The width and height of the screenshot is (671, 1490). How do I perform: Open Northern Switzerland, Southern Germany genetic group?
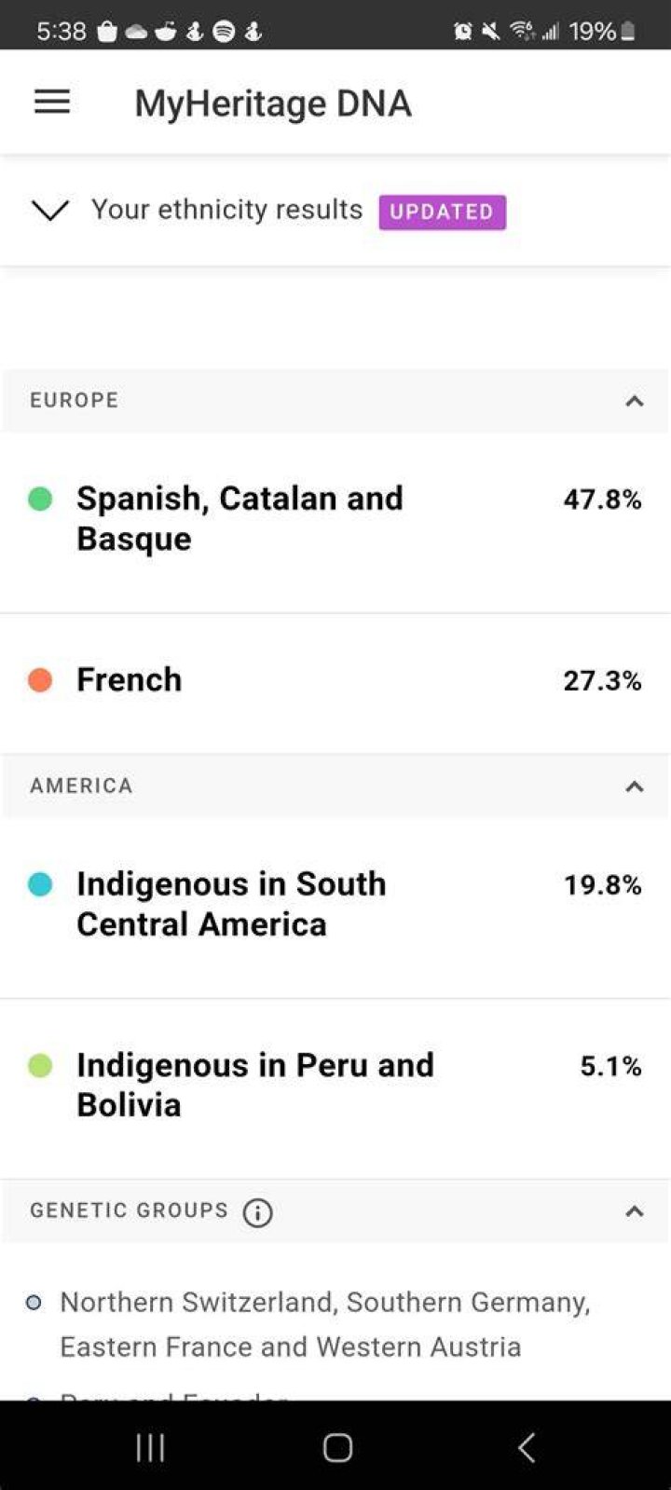point(324,1324)
